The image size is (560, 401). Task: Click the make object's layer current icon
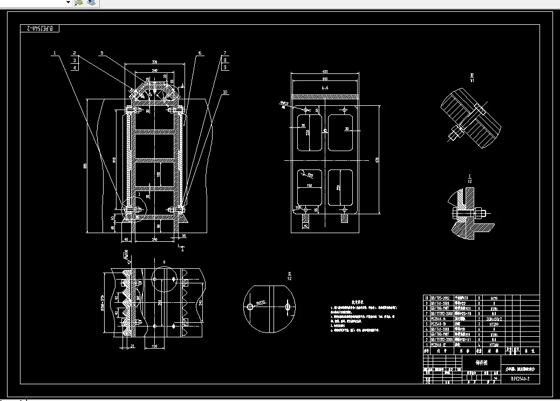79,3
